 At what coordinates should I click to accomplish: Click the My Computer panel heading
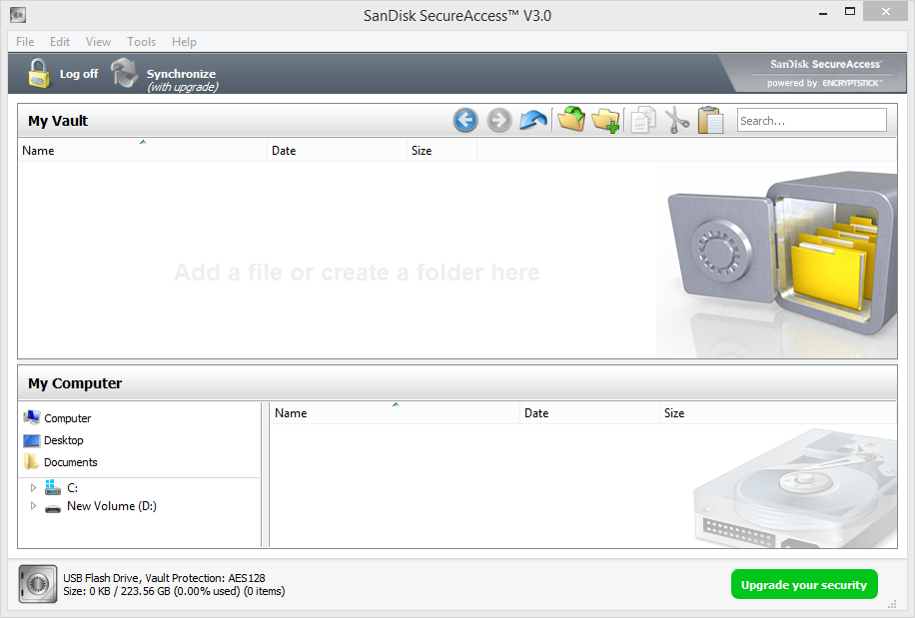[x=75, y=383]
